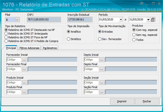163x112 pixels.
Task: Choose Analítico print type
Action: click(x=74, y=32)
